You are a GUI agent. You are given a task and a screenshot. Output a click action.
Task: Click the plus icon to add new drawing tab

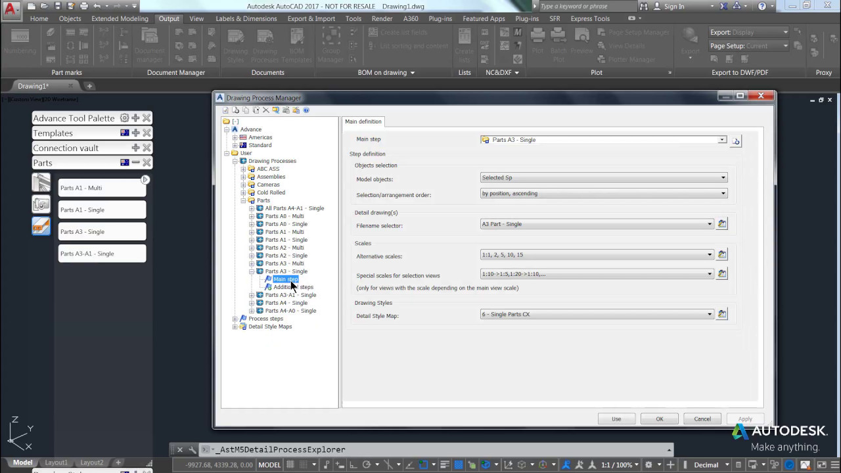(x=89, y=86)
